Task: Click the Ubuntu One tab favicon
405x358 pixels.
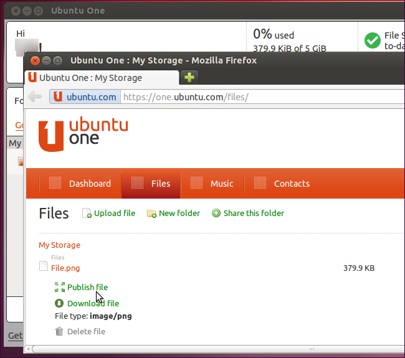Action: (x=32, y=77)
